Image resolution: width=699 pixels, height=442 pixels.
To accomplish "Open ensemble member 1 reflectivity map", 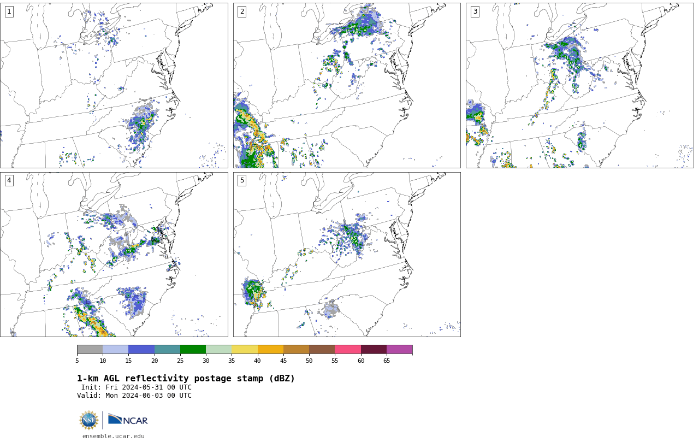I will 114,85.
